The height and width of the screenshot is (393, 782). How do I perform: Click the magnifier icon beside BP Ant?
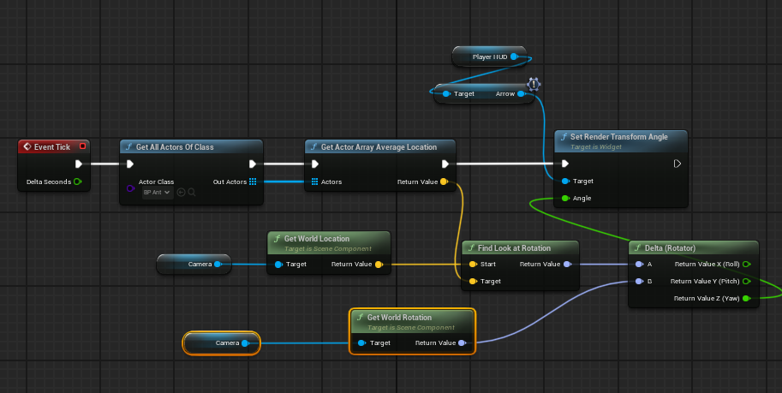coord(192,192)
